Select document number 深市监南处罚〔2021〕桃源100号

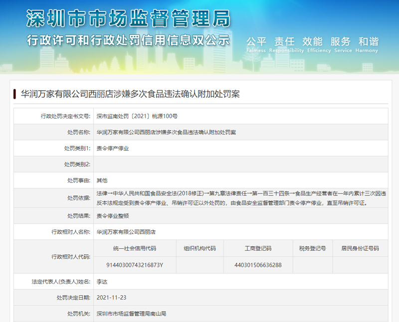pos(137,116)
